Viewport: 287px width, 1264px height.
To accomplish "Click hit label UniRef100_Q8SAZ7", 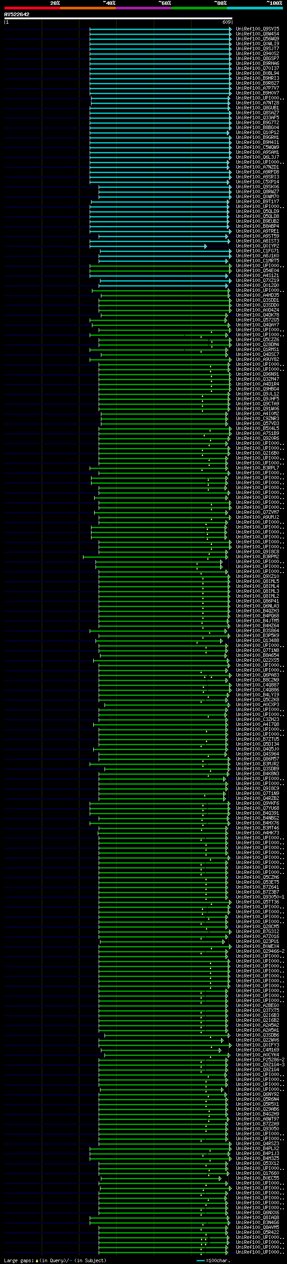I will [257, 113].
